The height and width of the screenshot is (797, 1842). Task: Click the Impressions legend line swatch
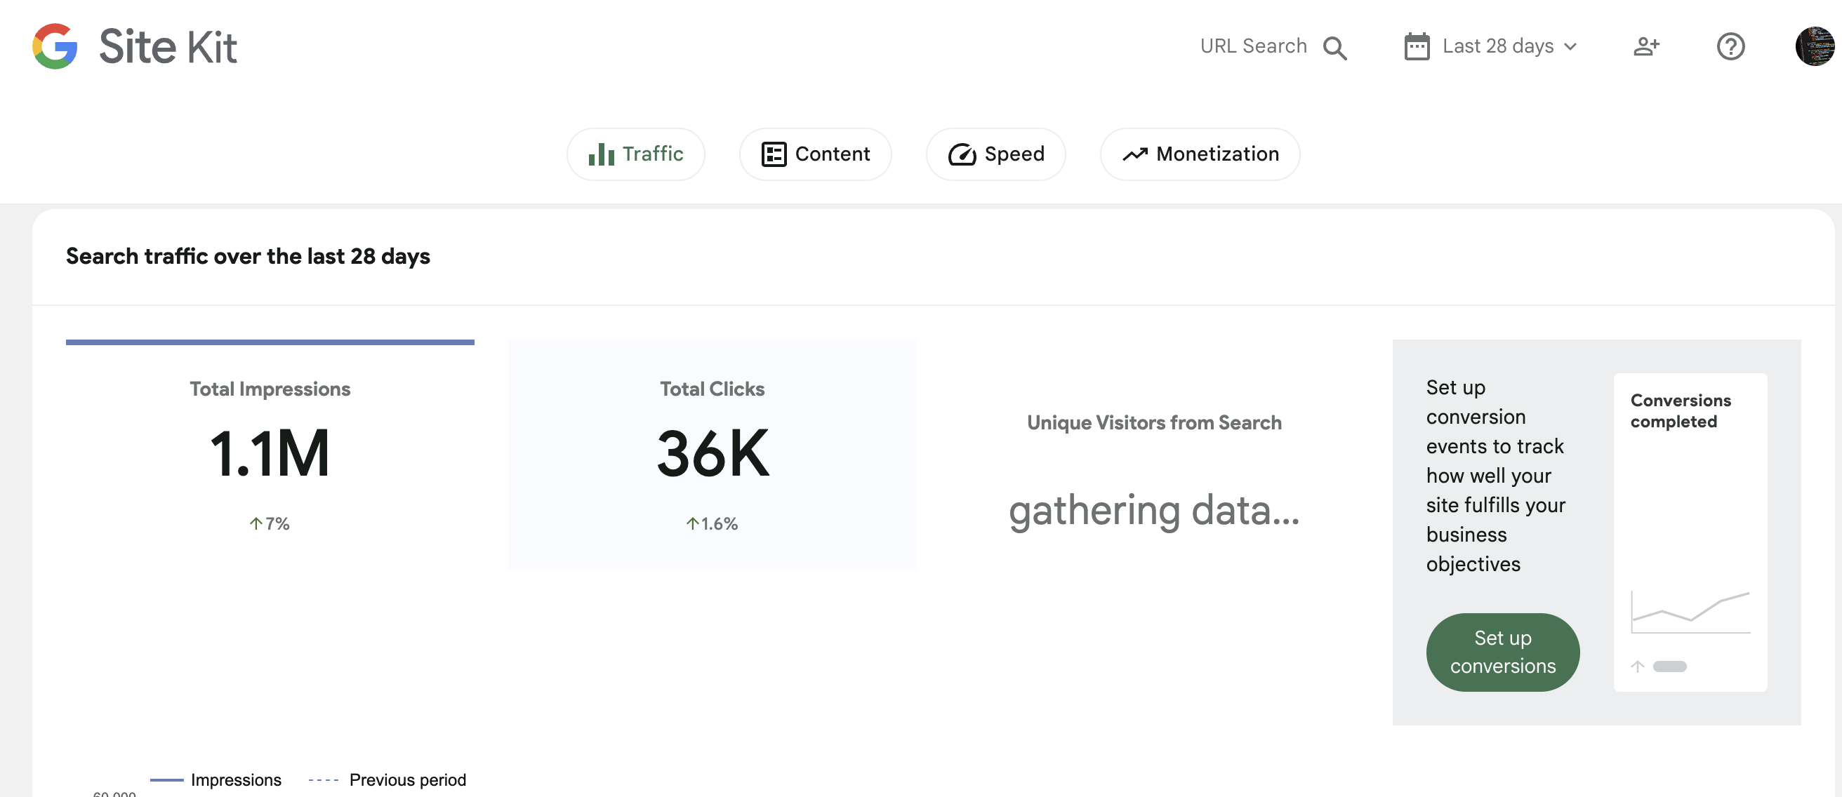coord(166,780)
